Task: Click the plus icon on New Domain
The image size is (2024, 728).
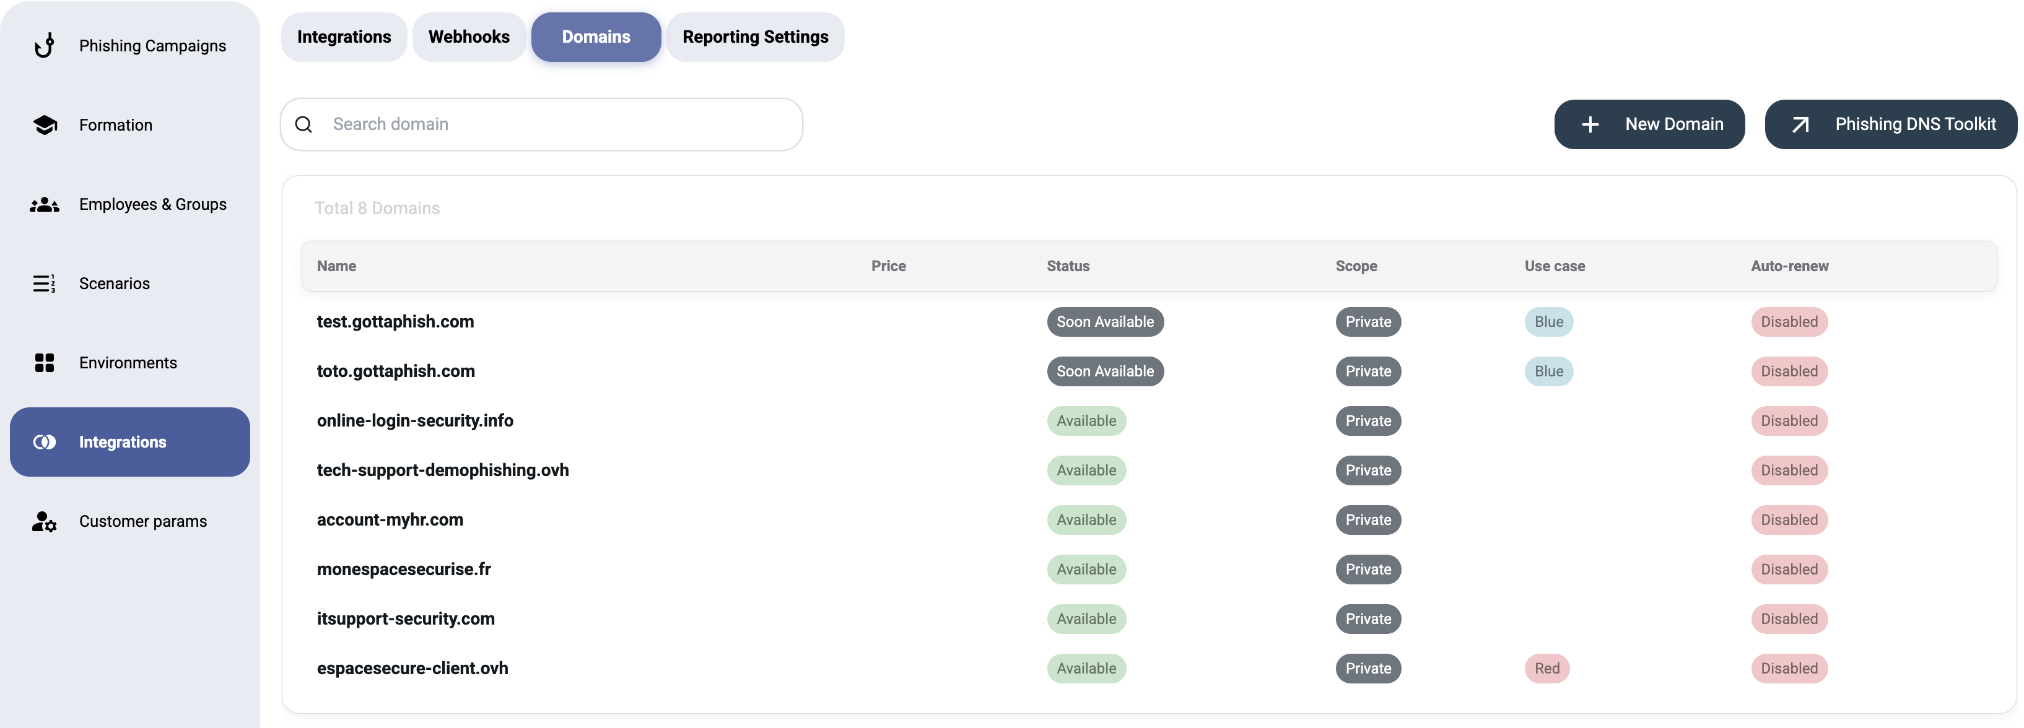Action: [1589, 124]
